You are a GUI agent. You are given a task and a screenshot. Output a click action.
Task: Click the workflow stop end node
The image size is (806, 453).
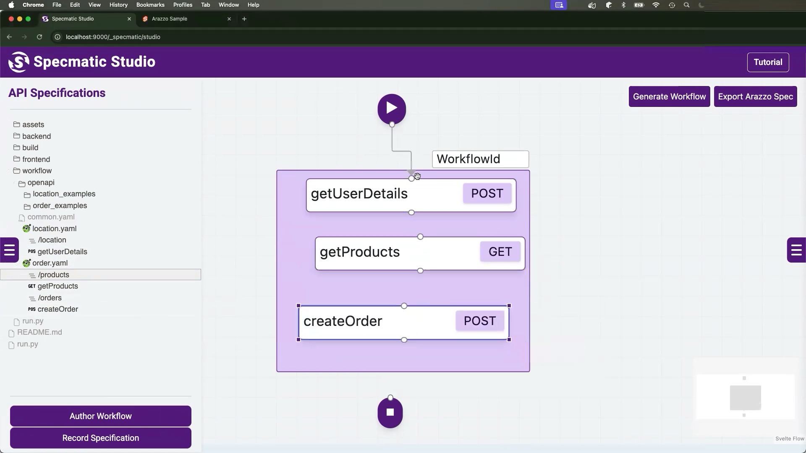[390, 412]
